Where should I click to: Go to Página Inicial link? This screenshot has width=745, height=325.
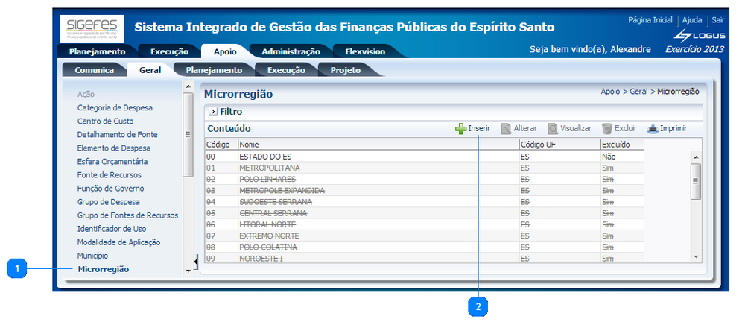650,20
